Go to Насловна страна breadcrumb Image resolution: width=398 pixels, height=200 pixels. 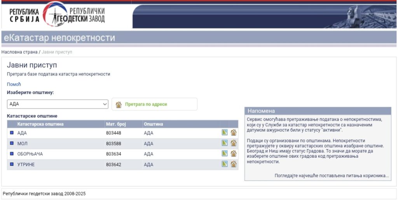pyautogui.click(x=19, y=52)
